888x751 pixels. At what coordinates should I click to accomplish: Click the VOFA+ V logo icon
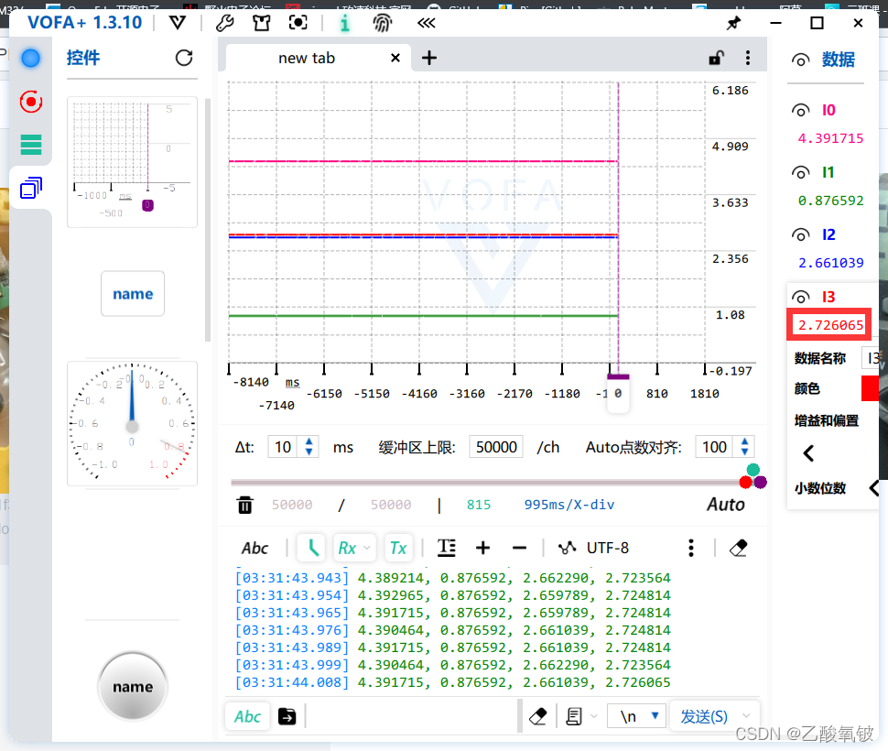pyautogui.click(x=178, y=23)
